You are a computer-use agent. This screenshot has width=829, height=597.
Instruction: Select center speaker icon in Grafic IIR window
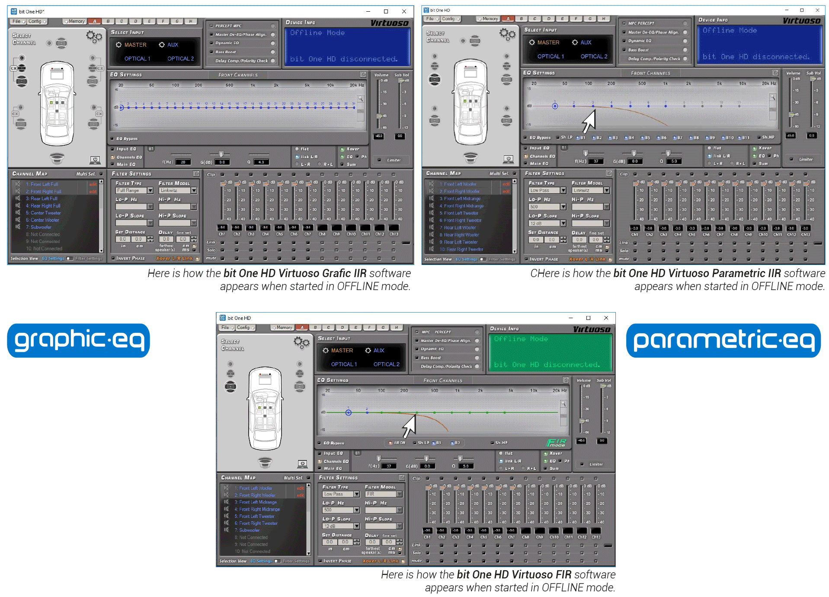click(x=61, y=43)
